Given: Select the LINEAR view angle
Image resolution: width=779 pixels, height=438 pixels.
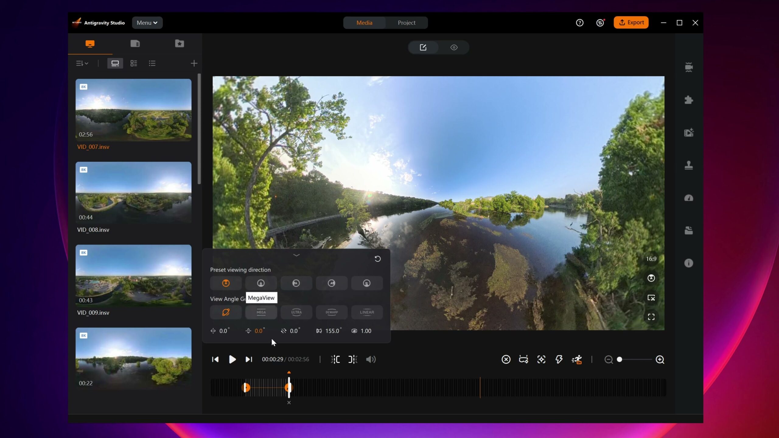Looking at the screenshot, I should (367, 312).
